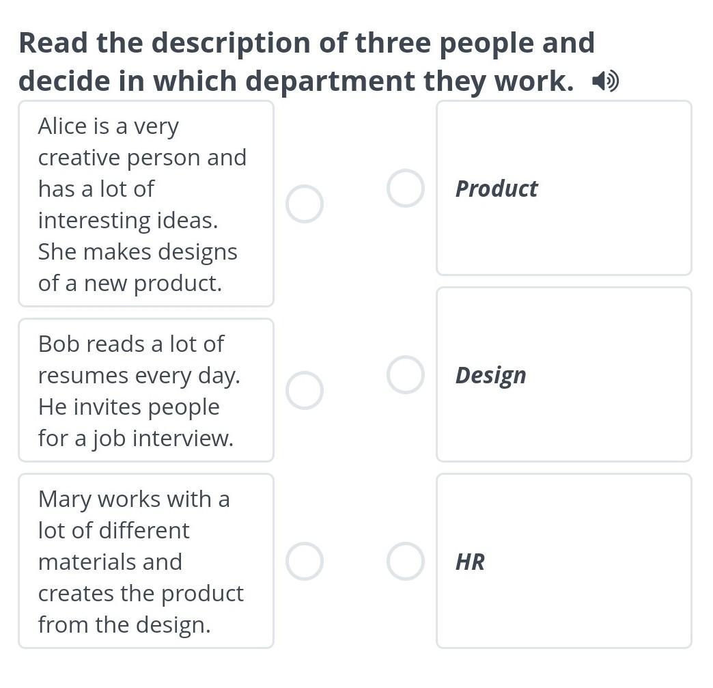Image resolution: width=713 pixels, height=688 pixels.
Task: Select the radio circle left of Design
Action: click(406, 374)
